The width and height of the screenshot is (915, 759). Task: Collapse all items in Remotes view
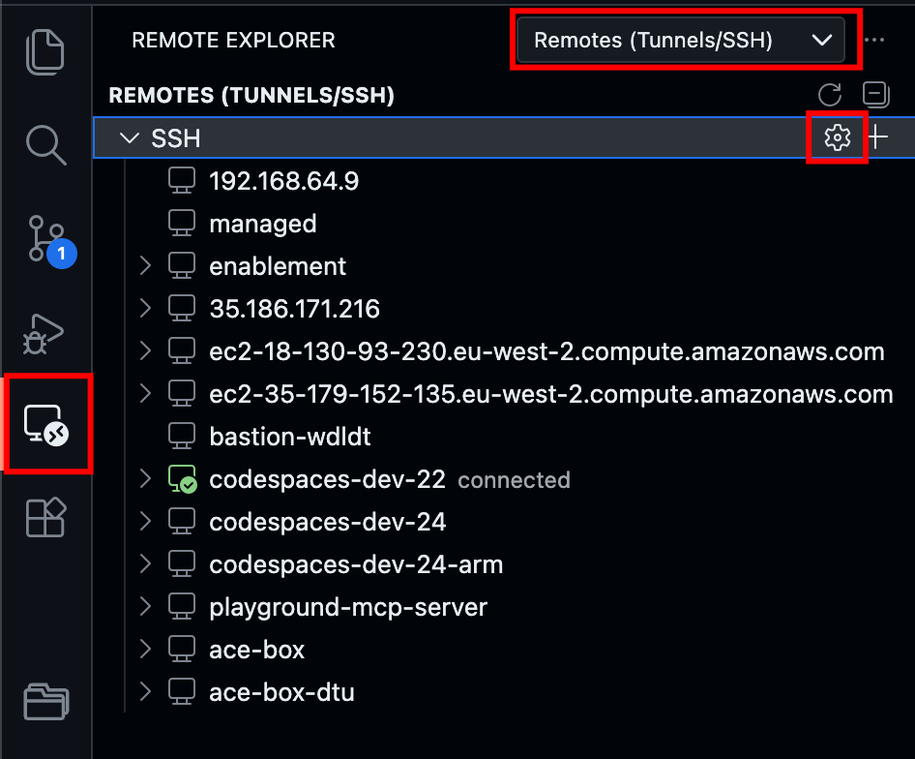875,95
